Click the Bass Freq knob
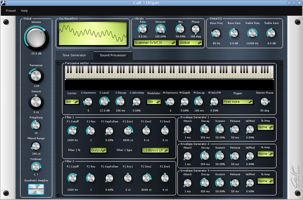Viewport: 303px width, 200px height. 216,33
